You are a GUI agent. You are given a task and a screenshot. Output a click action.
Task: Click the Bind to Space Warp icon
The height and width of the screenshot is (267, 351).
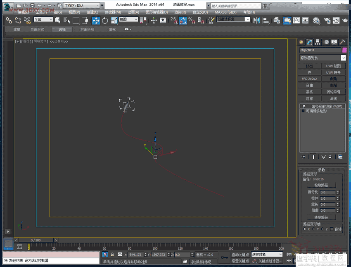(27, 20)
